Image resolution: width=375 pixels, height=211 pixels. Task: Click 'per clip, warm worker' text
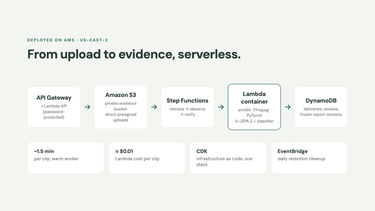[x=56, y=158]
